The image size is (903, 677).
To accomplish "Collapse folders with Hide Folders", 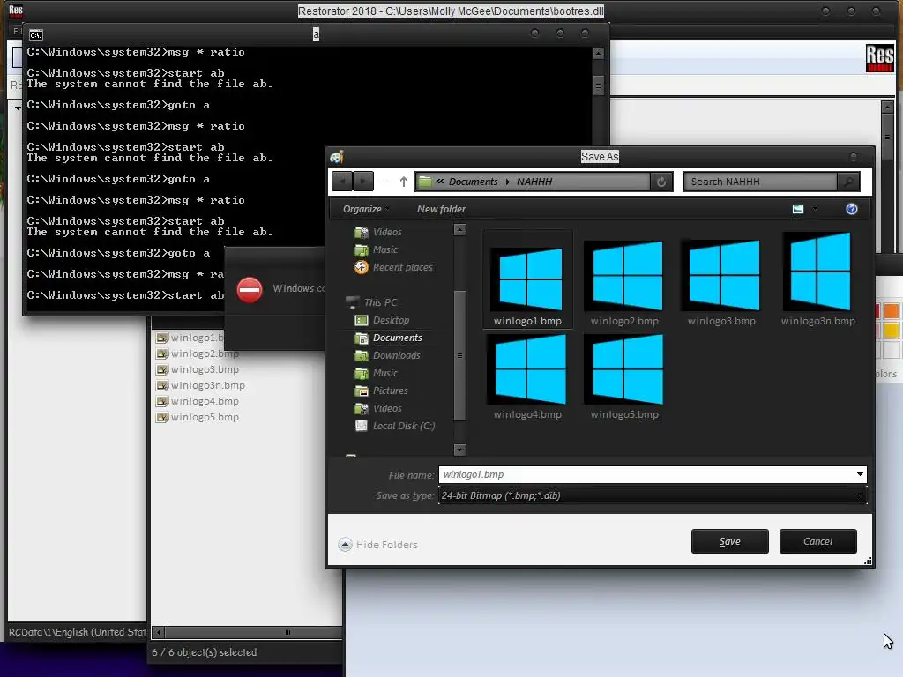I will [377, 545].
